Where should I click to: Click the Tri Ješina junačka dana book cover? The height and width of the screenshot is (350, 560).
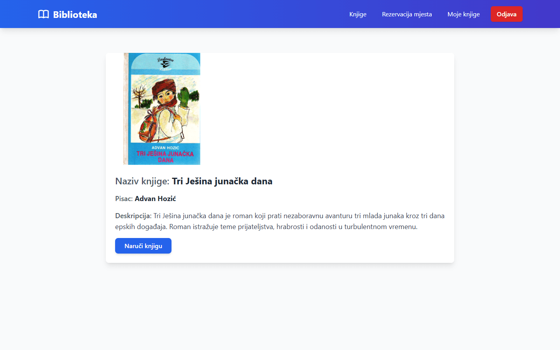(162, 109)
